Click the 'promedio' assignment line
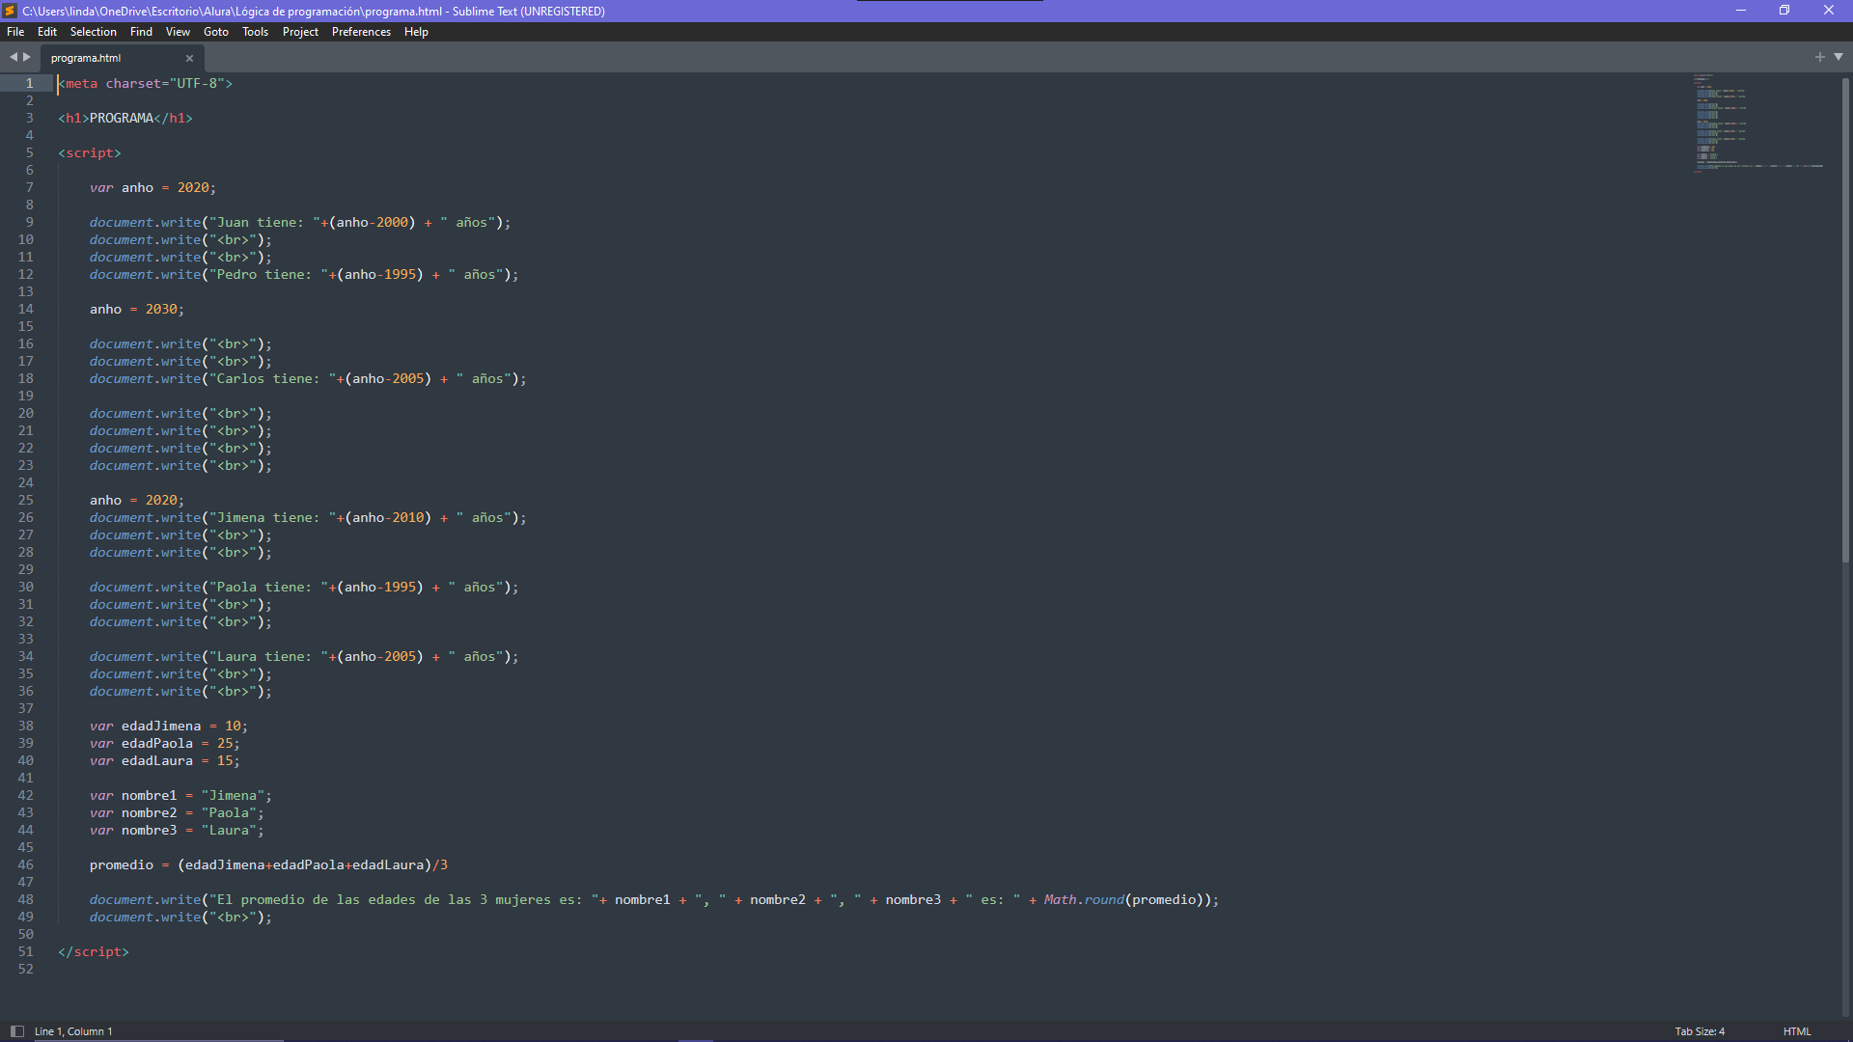The height and width of the screenshot is (1042, 1853). tap(268, 864)
